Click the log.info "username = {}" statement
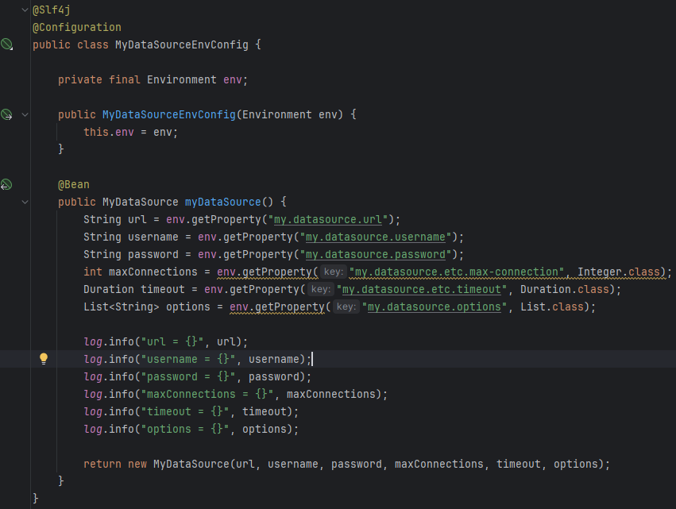 coord(198,359)
